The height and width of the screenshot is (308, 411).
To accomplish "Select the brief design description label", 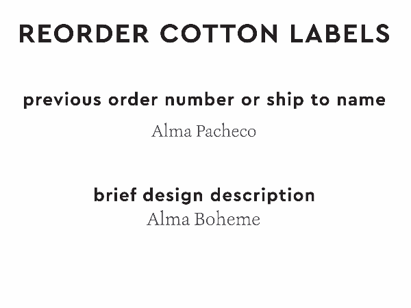I will (x=204, y=195).
